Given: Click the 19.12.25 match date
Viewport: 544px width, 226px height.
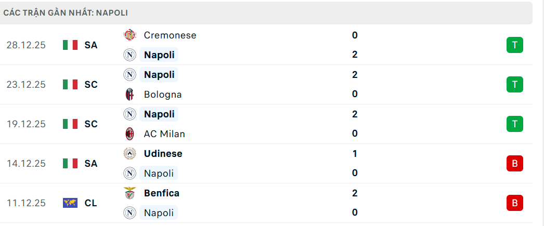Looking at the screenshot, I should click(x=26, y=124).
